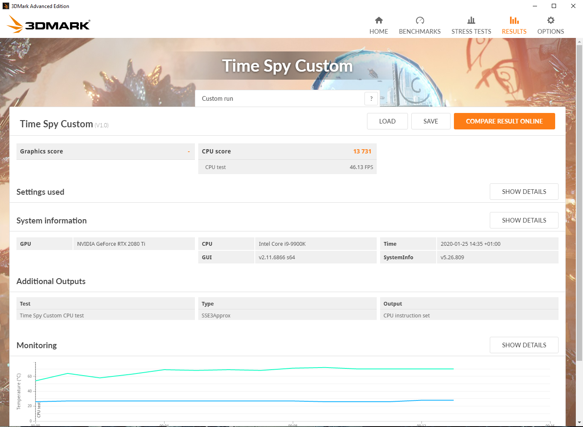Show details for Monitoring
The image size is (583, 427).
pos(524,345)
